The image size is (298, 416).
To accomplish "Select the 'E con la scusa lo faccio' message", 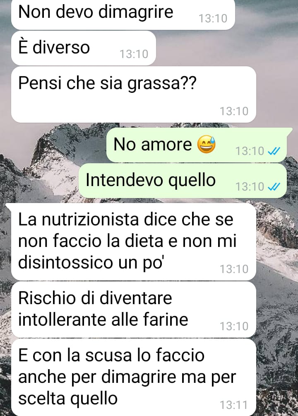I will (x=134, y=377).
